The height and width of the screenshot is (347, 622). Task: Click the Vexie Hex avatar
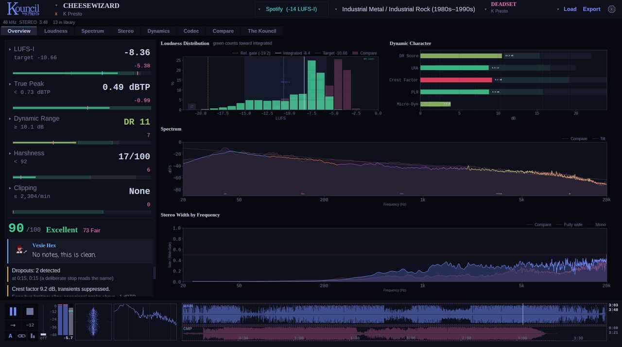tap(20, 249)
